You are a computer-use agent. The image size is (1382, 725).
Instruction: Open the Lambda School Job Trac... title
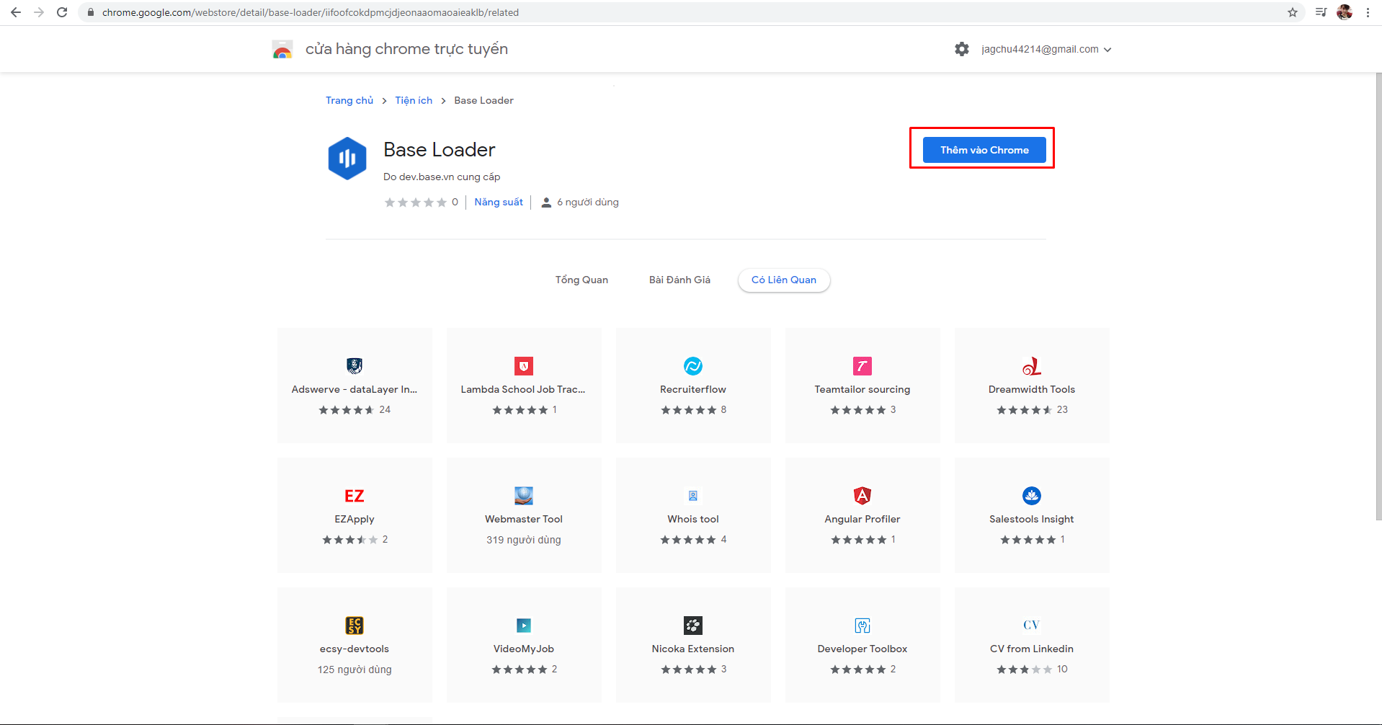[x=523, y=389]
